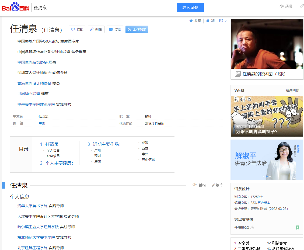Favorite the entry with the 收藏 star icon
Image resolution: width=304 pixels, height=250 pixels.
pos(191,20)
